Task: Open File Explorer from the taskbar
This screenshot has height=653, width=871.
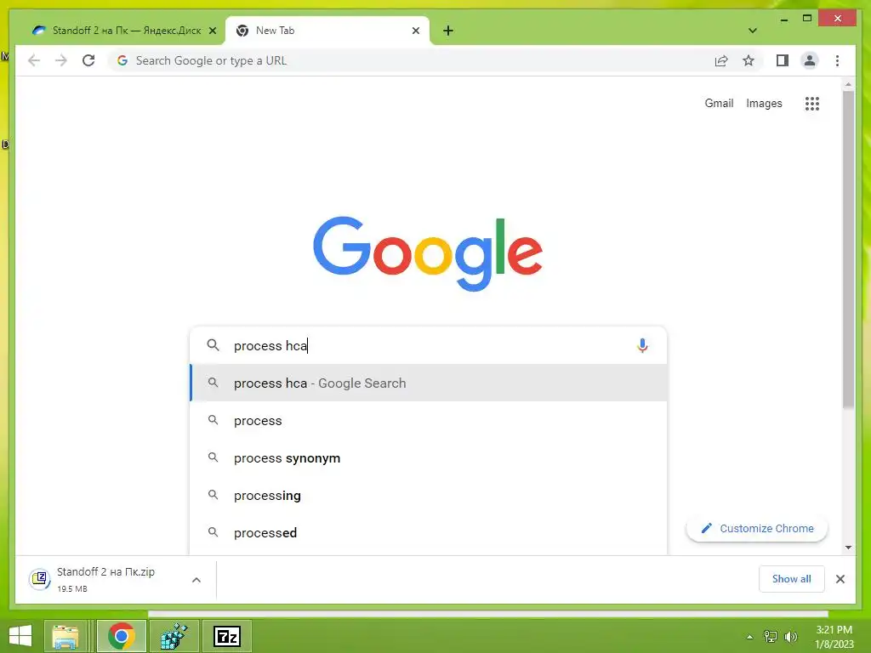Action: coord(65,636)
